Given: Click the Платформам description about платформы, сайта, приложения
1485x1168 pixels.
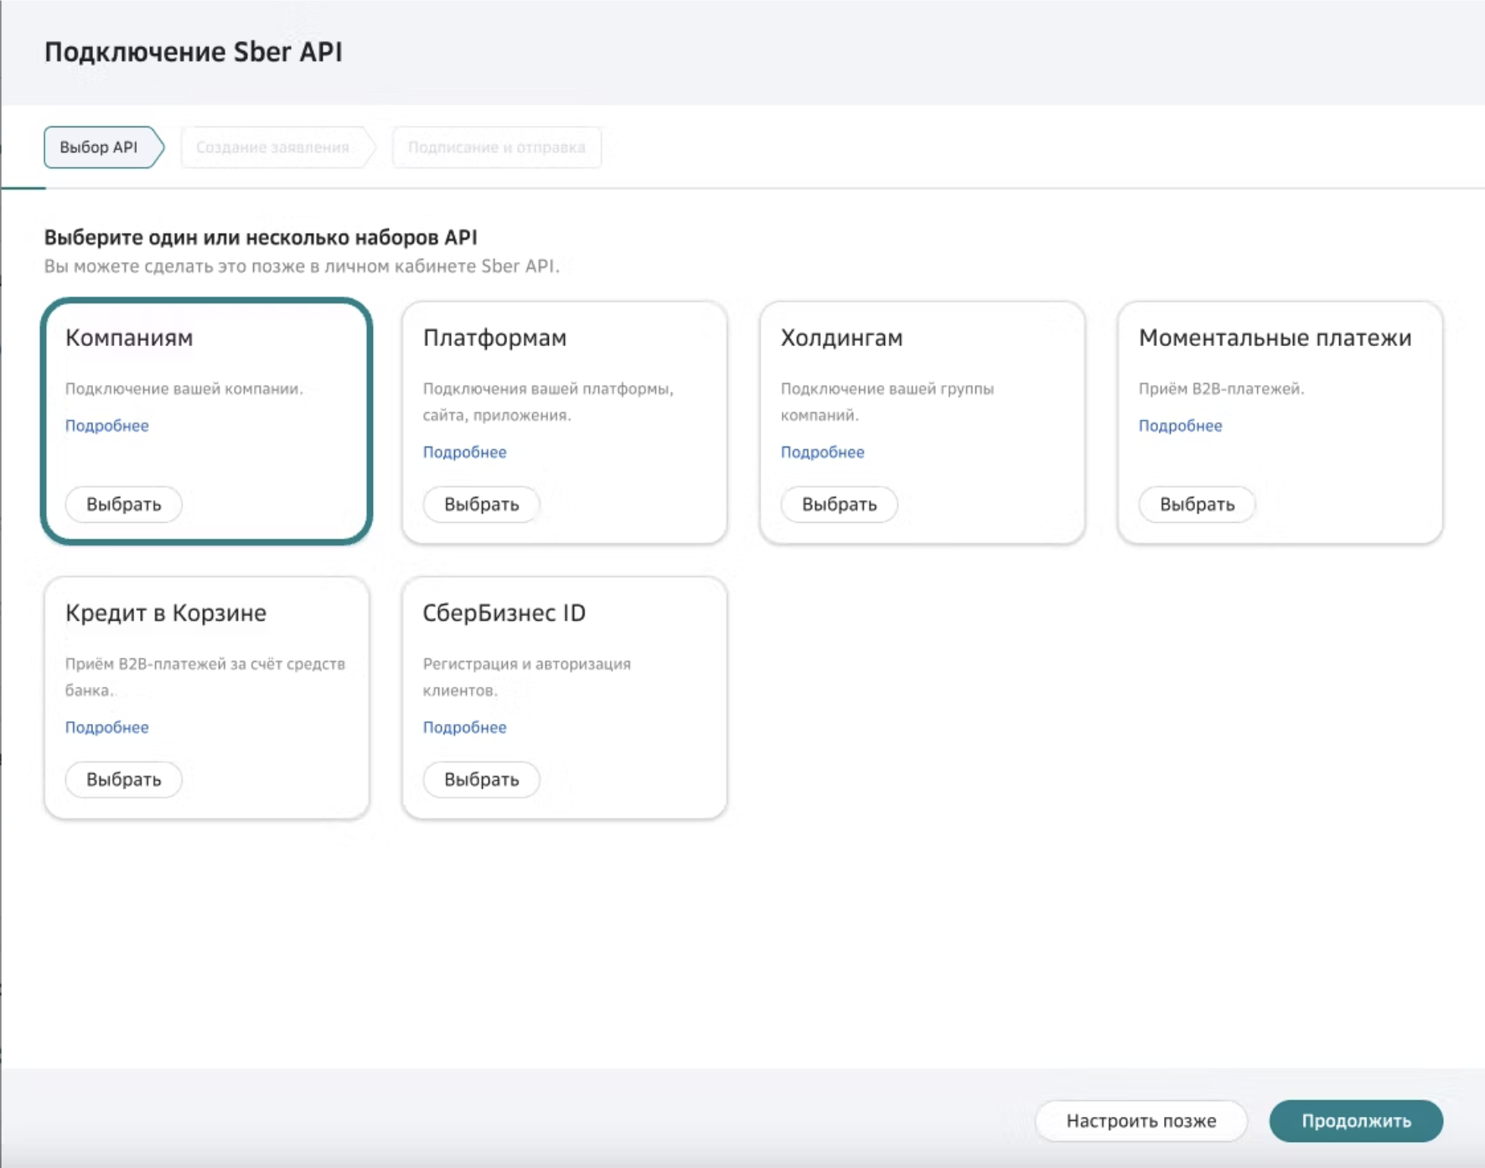Looking at the screenshot, I should pos(548,402).
